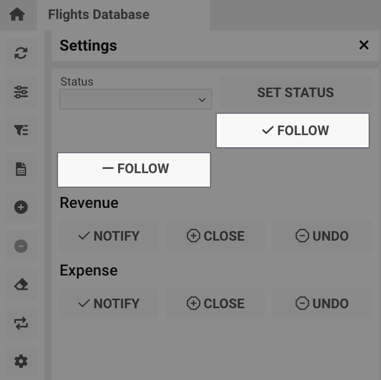381x380 pixels.
Task: Click the FOLLOW button with checkmark
Action: click(x=293, y=130)
